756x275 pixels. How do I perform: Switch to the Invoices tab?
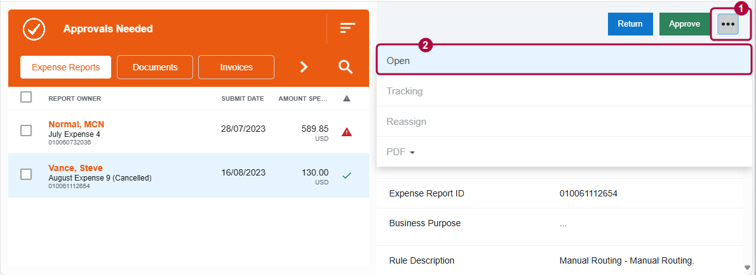[236, 67]
